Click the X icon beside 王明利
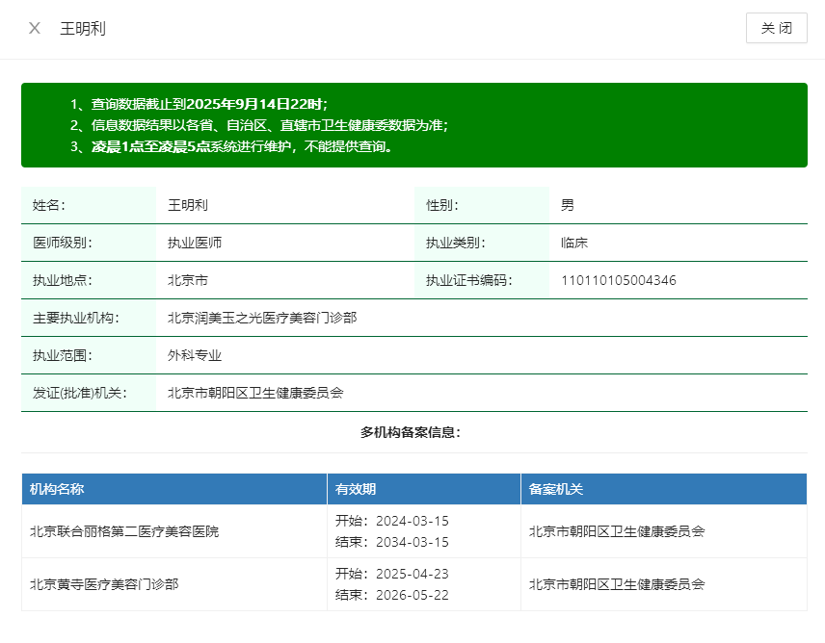 [35, 28]
